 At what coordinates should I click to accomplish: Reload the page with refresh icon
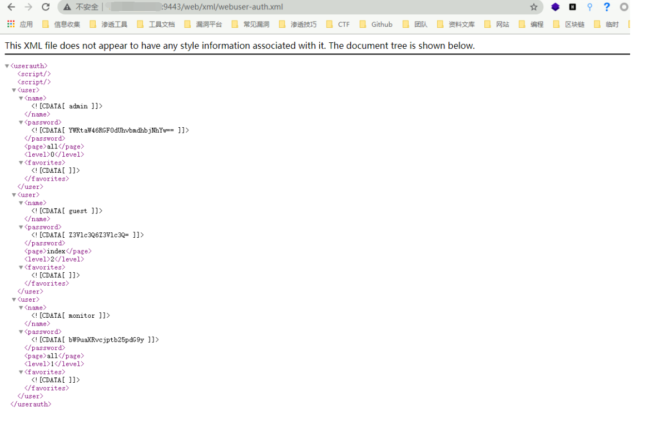click(46, 7)
